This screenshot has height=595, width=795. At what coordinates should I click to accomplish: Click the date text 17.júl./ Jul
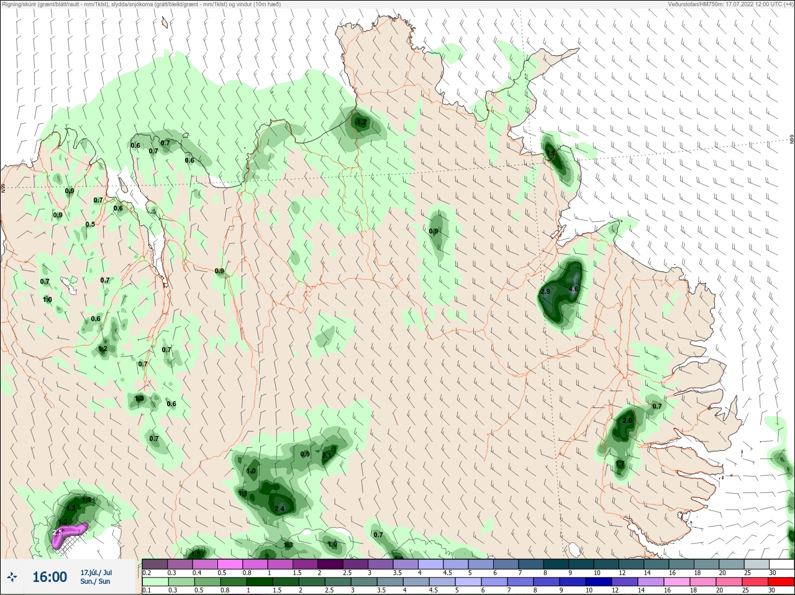click(x=96, y=572)
